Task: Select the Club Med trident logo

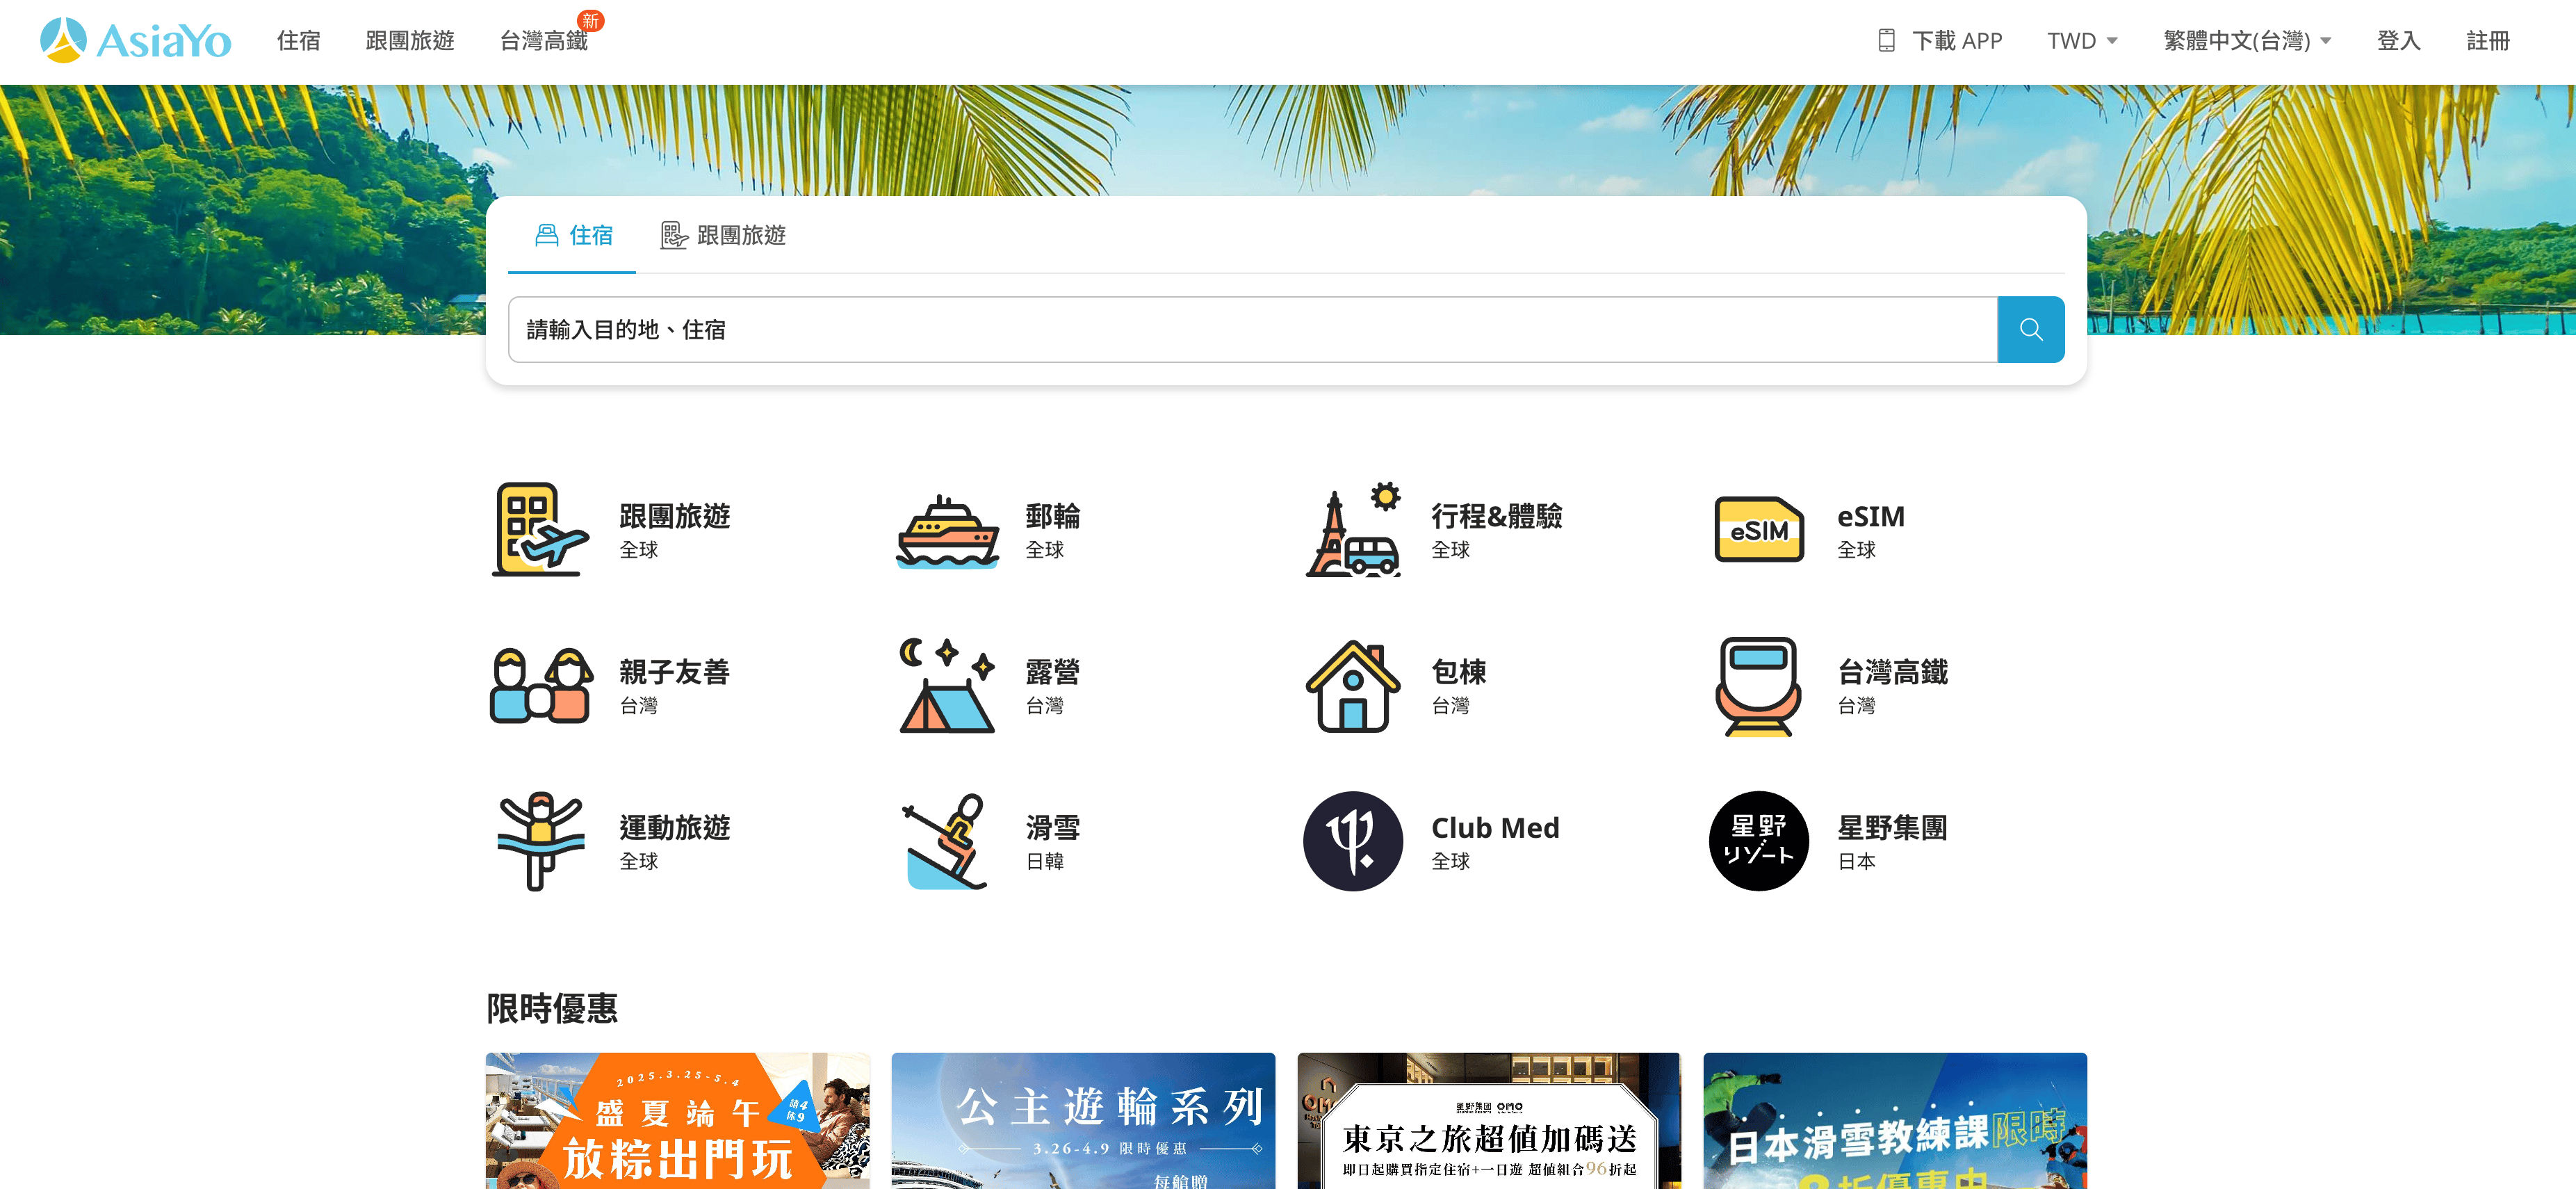Action: click(1352, 841)
